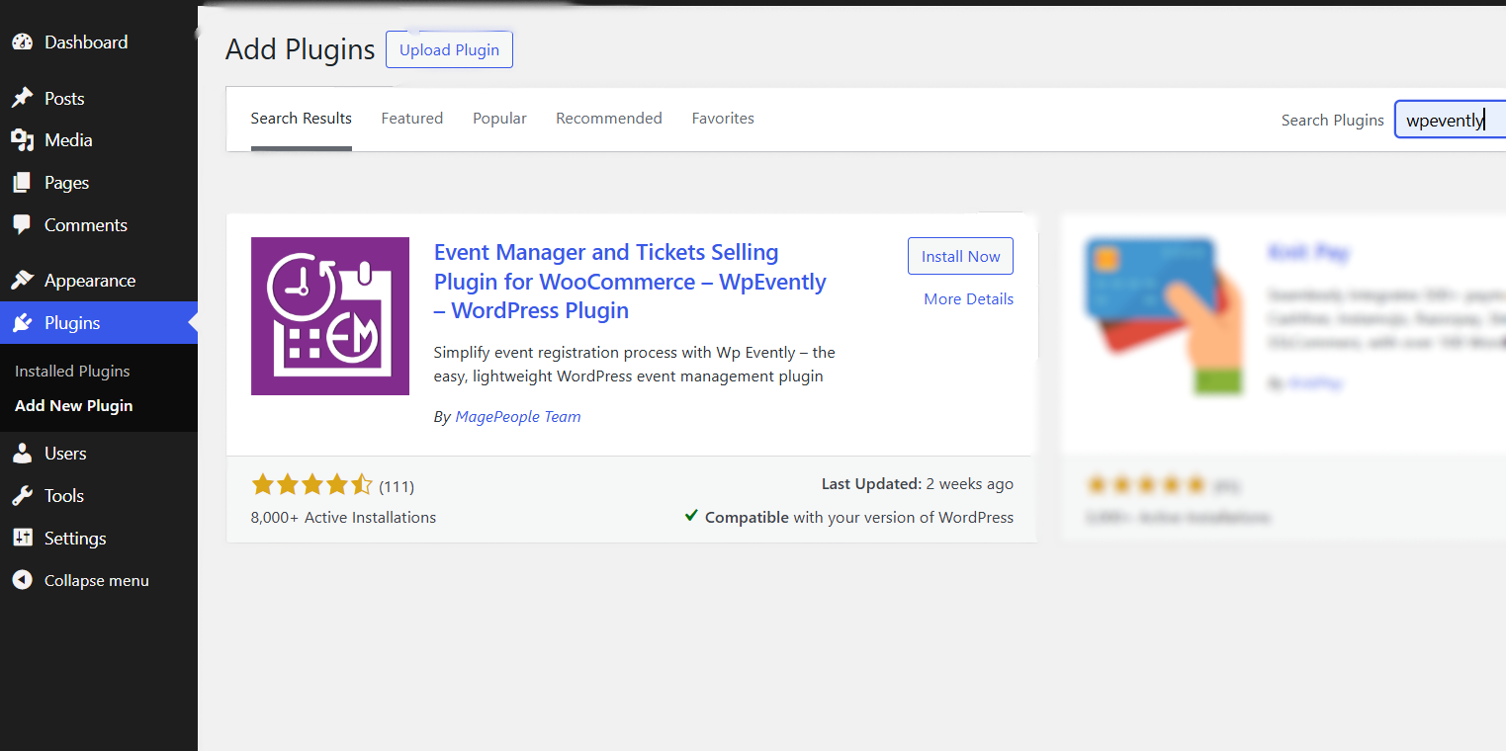Click the Comments speech bubble icon
Image resolution: width=1506 pixels, height=751 pixels.
pos(22,225)
